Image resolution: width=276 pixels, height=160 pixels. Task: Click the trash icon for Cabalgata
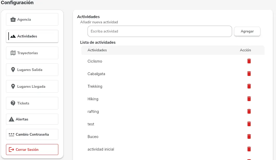tap(249, 73)
